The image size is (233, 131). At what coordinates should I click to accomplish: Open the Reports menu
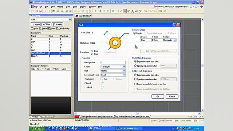tap(83, 7)
